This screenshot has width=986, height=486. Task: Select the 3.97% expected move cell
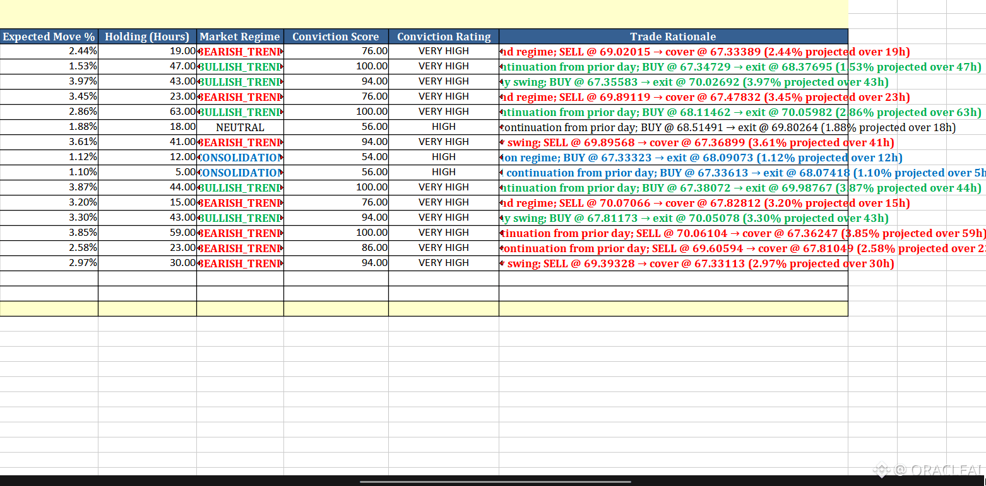point(49,82)
